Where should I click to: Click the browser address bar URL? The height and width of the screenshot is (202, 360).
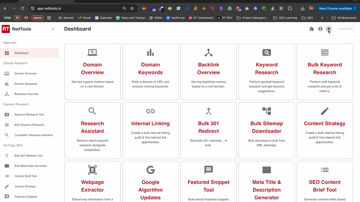(49, 9)
